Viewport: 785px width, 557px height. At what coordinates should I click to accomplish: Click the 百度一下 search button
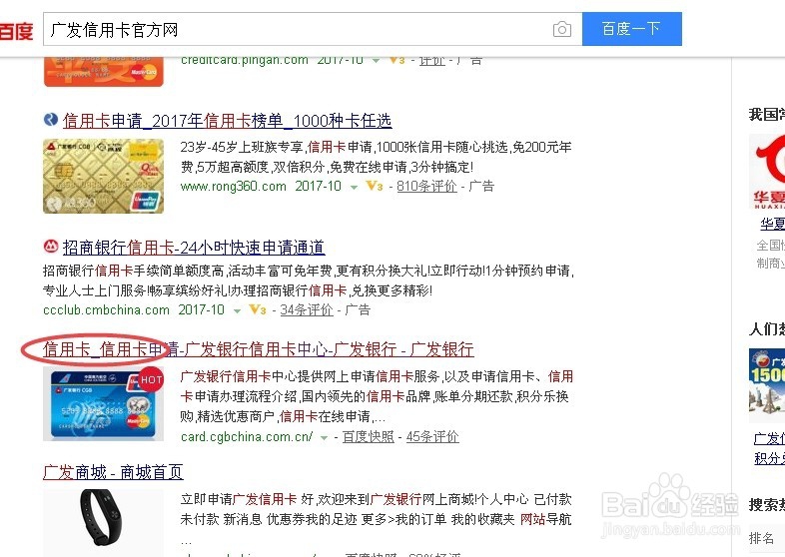click(x=632, y=29)
